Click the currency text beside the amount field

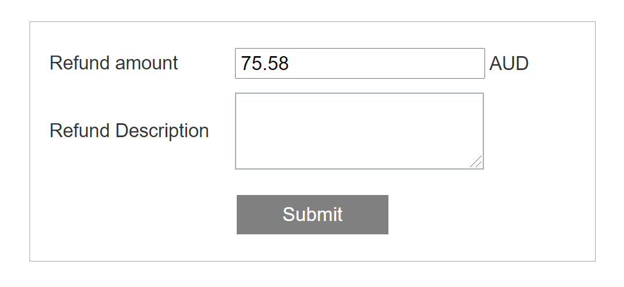(x=509, y=64)
